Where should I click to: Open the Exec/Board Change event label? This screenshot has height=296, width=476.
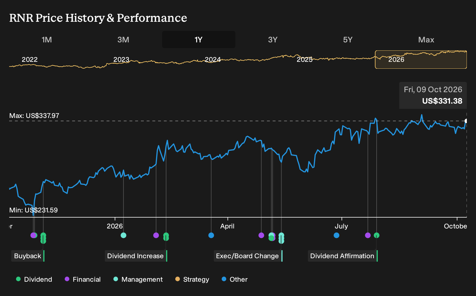(248, 256)
